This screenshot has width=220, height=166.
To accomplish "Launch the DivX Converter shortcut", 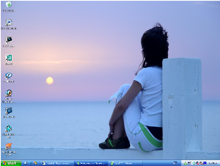I will click(x=9, y=24).
